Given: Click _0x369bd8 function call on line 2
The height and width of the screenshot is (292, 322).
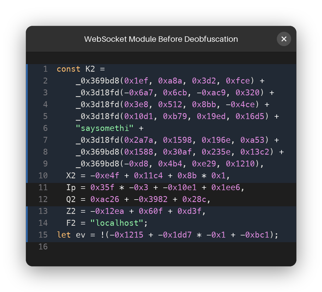Looking at the screenshot, I should tap(98, 81).
